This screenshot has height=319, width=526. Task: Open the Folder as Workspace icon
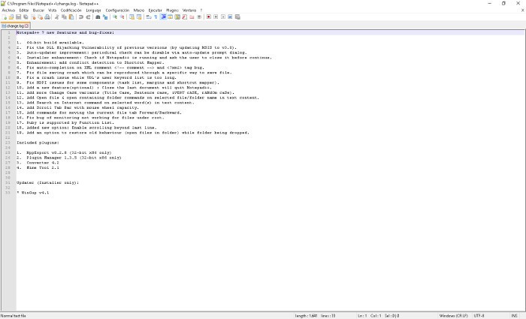[192, 17]
